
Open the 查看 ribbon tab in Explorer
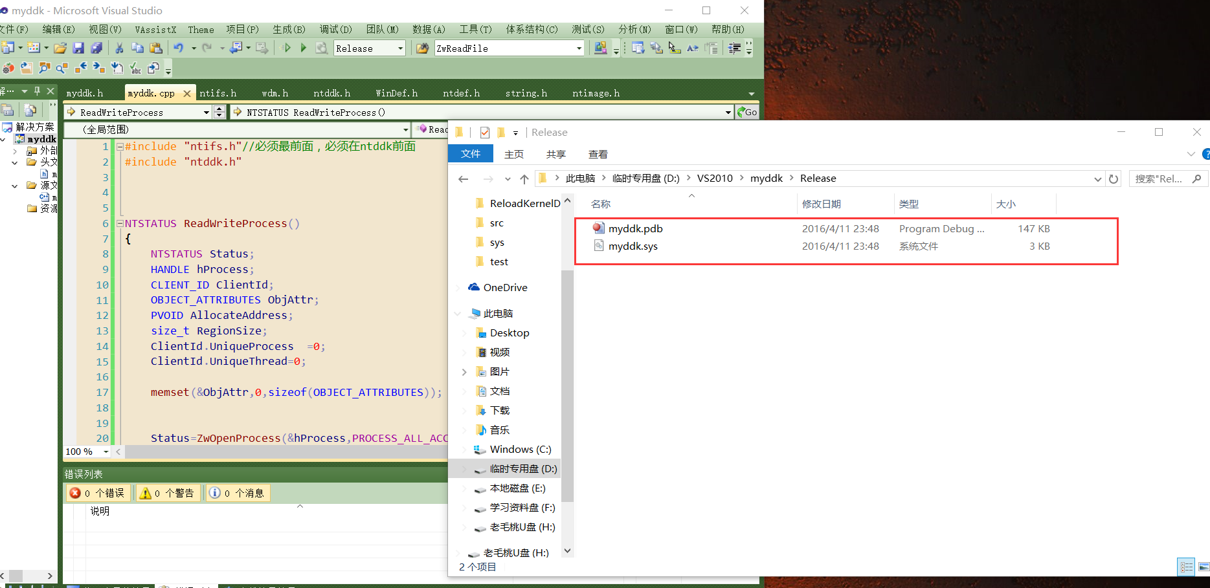(x=598, y=154)
